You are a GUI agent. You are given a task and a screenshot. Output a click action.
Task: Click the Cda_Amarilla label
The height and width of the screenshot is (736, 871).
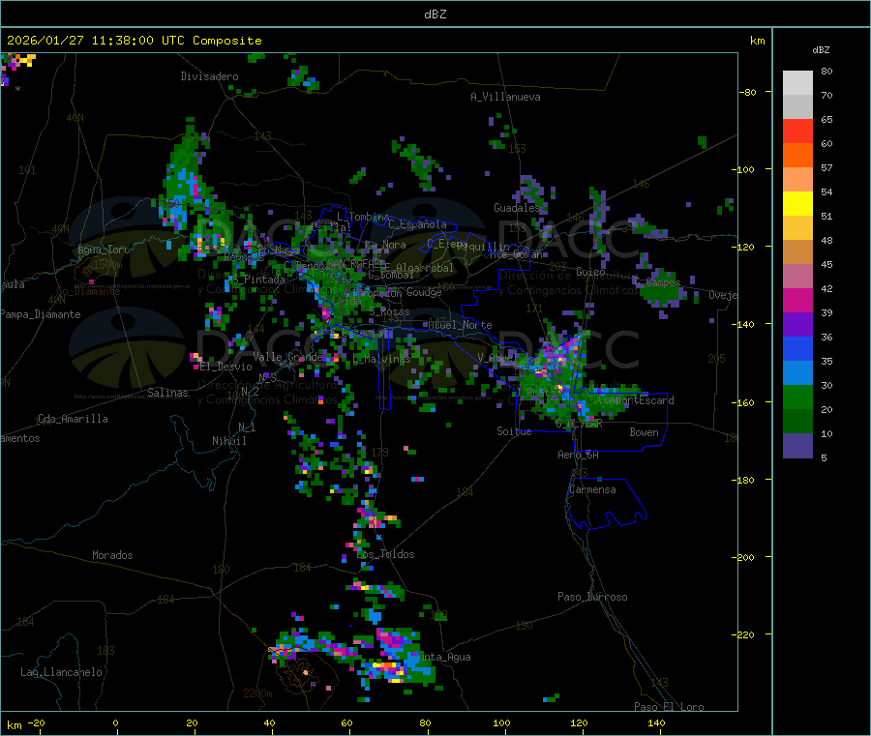tap(74, 419)
